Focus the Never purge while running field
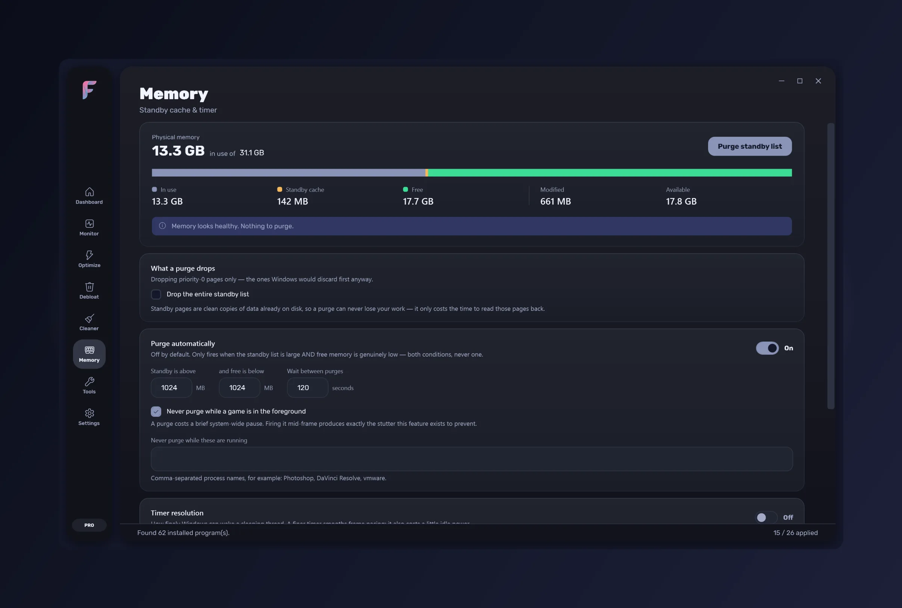 pyautogui.click(x=472, y=459)
